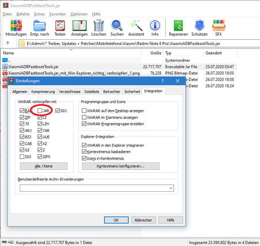The image size is (260, 246).
Task: Toggle Kontextmenüs kaskadieren checkbox
Action: [84, 152]
